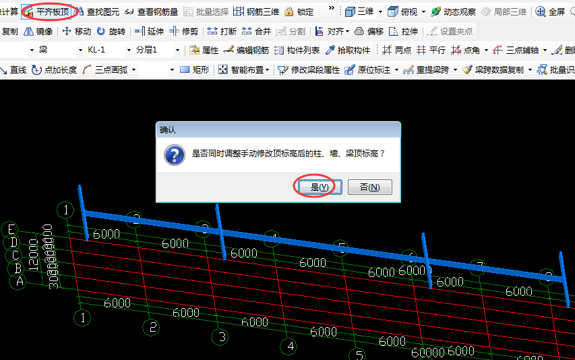Activate 动态观察 orbit tool
This screenshot has height=360, width=575.
point(453,11)
